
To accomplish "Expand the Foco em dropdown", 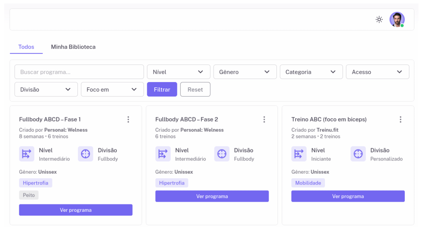I will pos(112,90).
